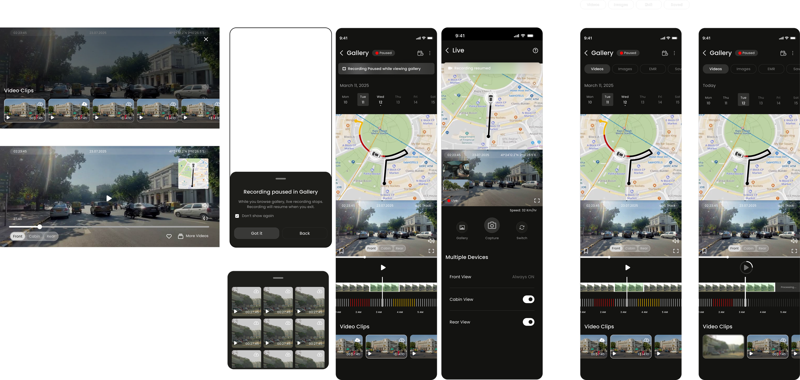Open help icon on Live screen
The width and height of the screenshot is (800, 380).
pyautogui.click(x=535, y=50)
